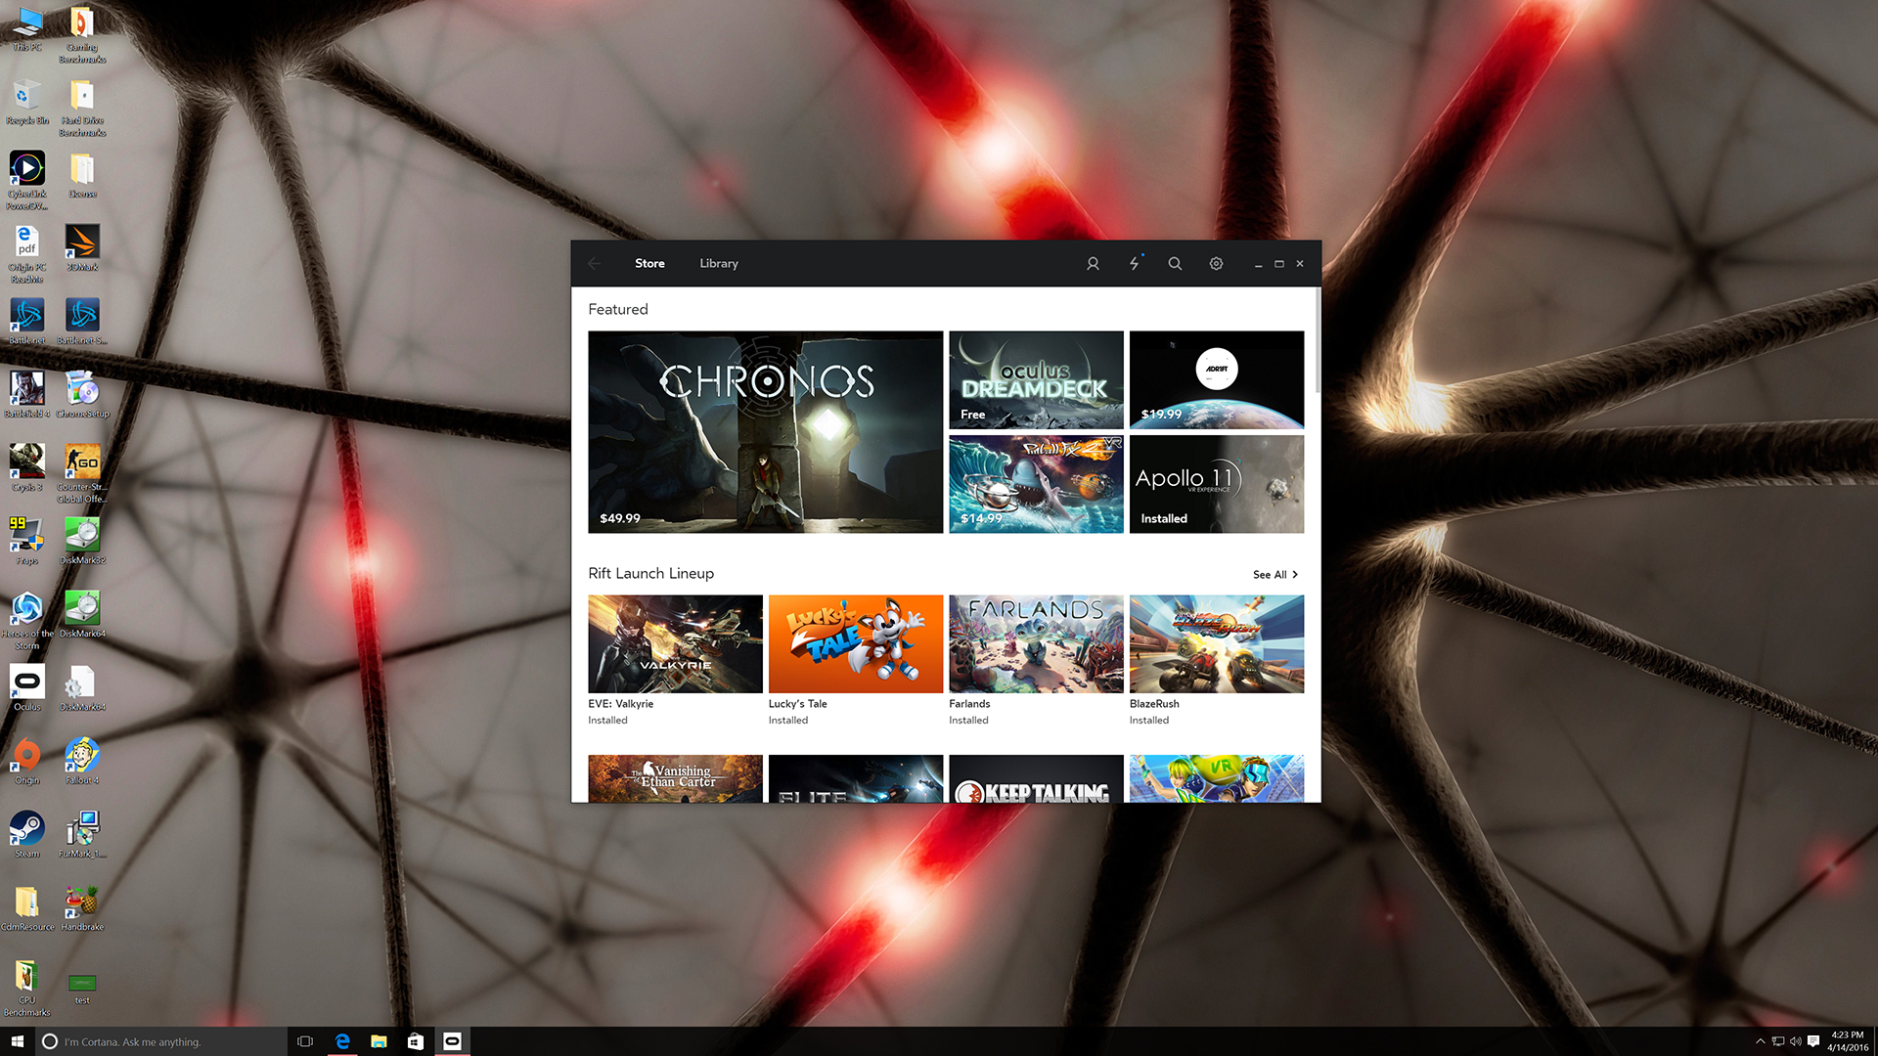The height and width of the screenshot is (1056, 1878).
Task: Launch Microsoft Edge from the taskbar
Action: tap(342, 1041)
